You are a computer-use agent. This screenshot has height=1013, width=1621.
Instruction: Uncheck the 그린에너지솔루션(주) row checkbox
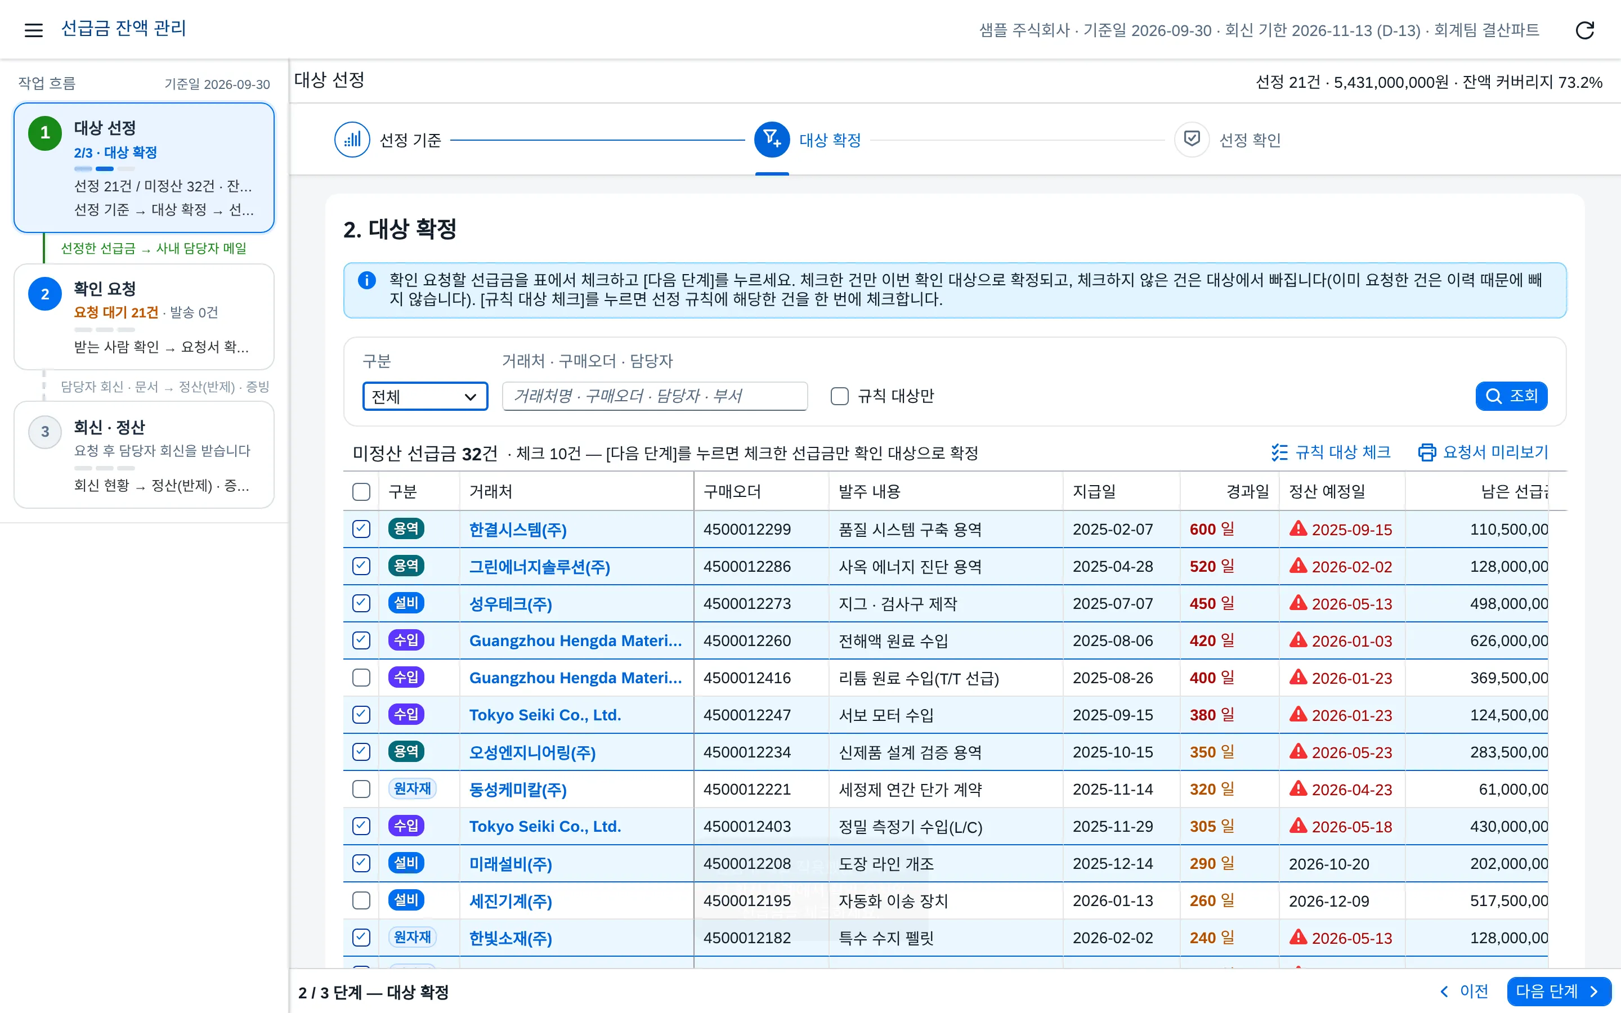tap(361, 566)
